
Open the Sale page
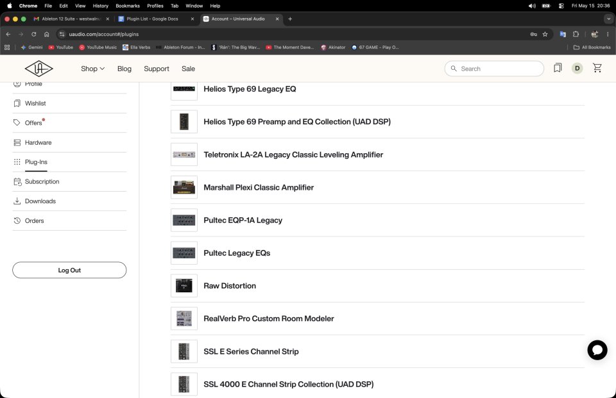[x=188, y=69]
